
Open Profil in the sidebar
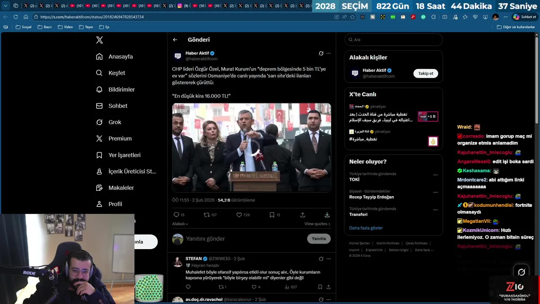(109, 204)
